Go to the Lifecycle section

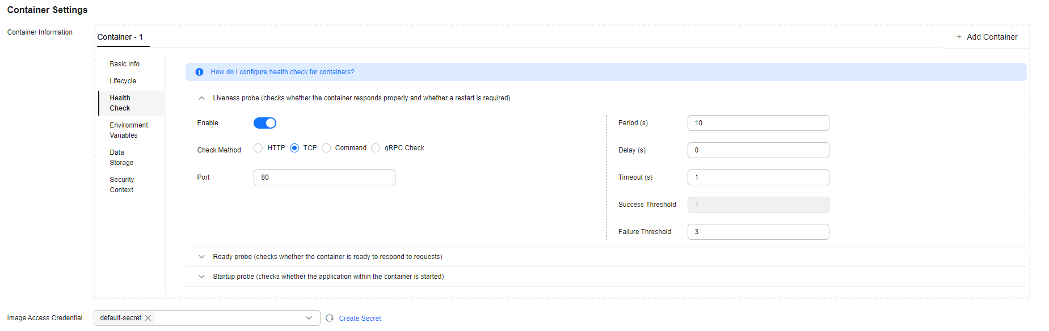(123, 81)
